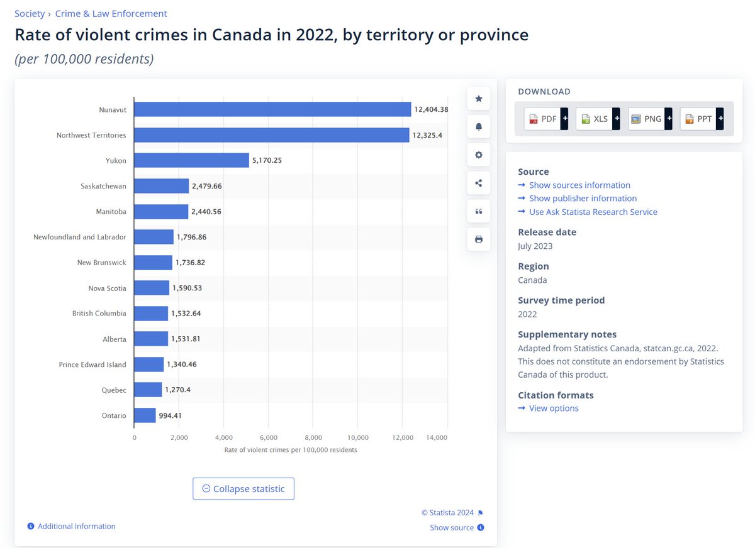Click the value label 12,325.4
The height and width of the screenshot is (548, 755).
[428, 135]
